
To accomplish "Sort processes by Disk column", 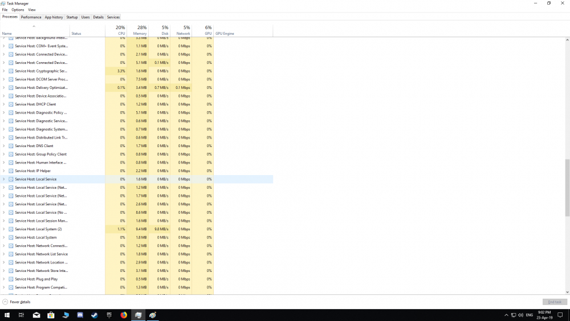I will pos(159,30).
